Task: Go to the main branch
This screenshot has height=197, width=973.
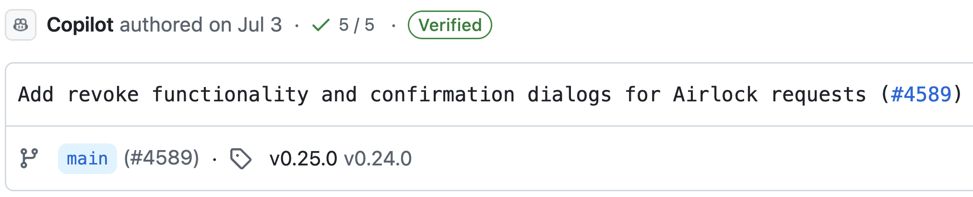Action: click(x=87, y=159)
